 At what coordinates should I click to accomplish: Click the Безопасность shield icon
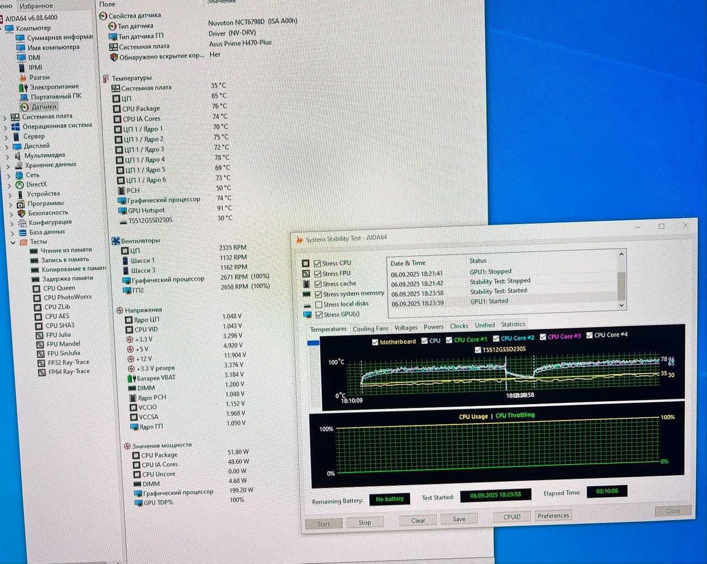[x=21, y=213]
